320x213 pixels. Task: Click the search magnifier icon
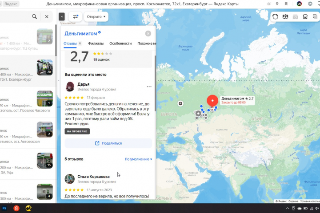pyautogui.click(x=35, y=17)
